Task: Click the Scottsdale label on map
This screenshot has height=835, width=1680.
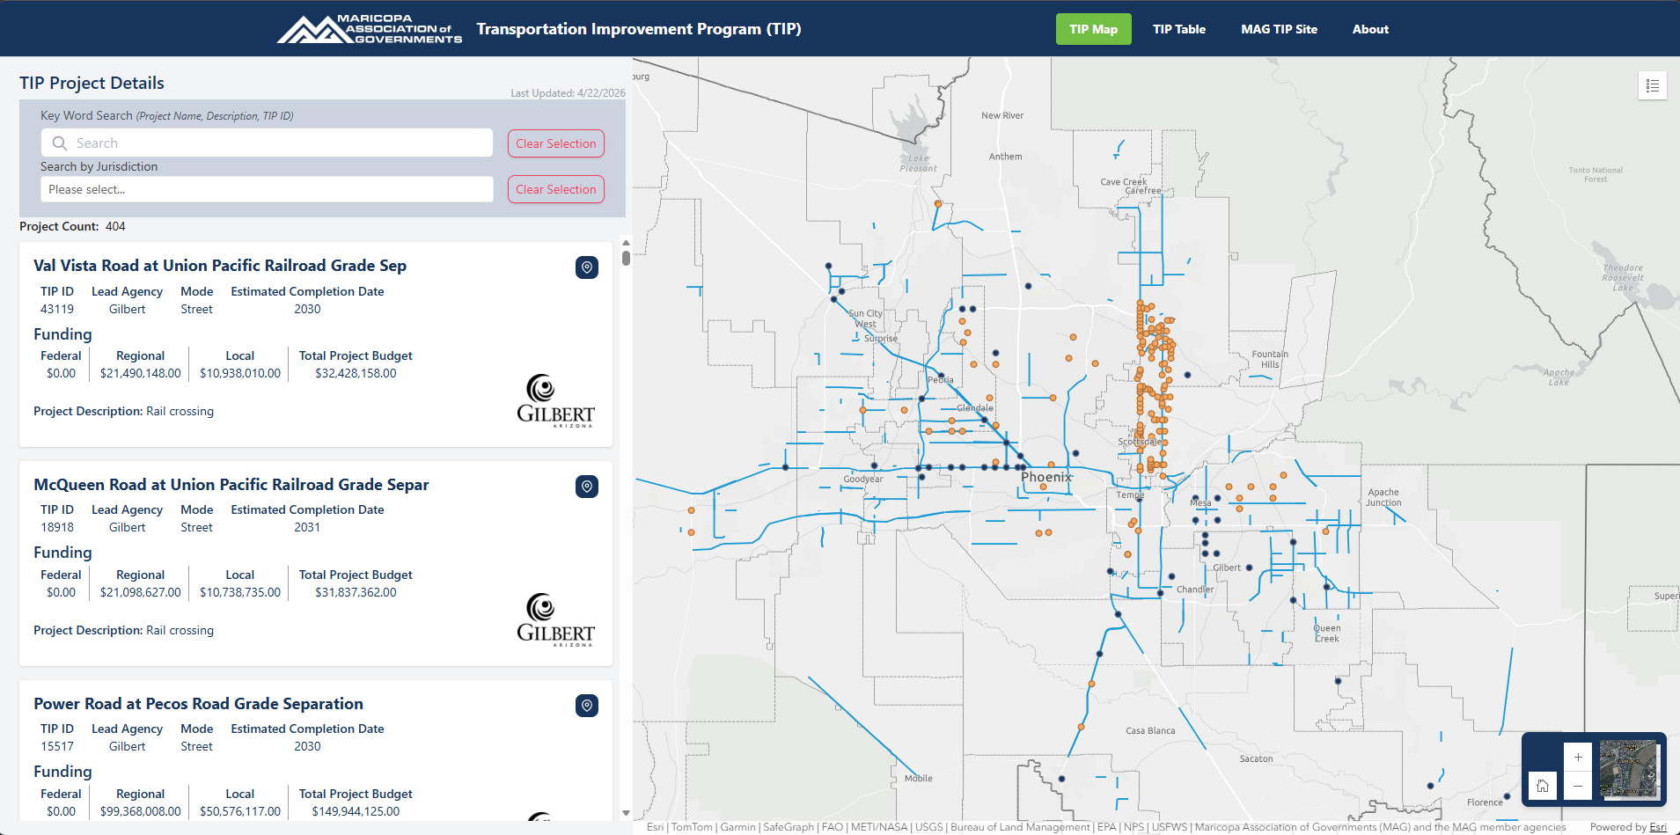Action: pos(1139,442)
